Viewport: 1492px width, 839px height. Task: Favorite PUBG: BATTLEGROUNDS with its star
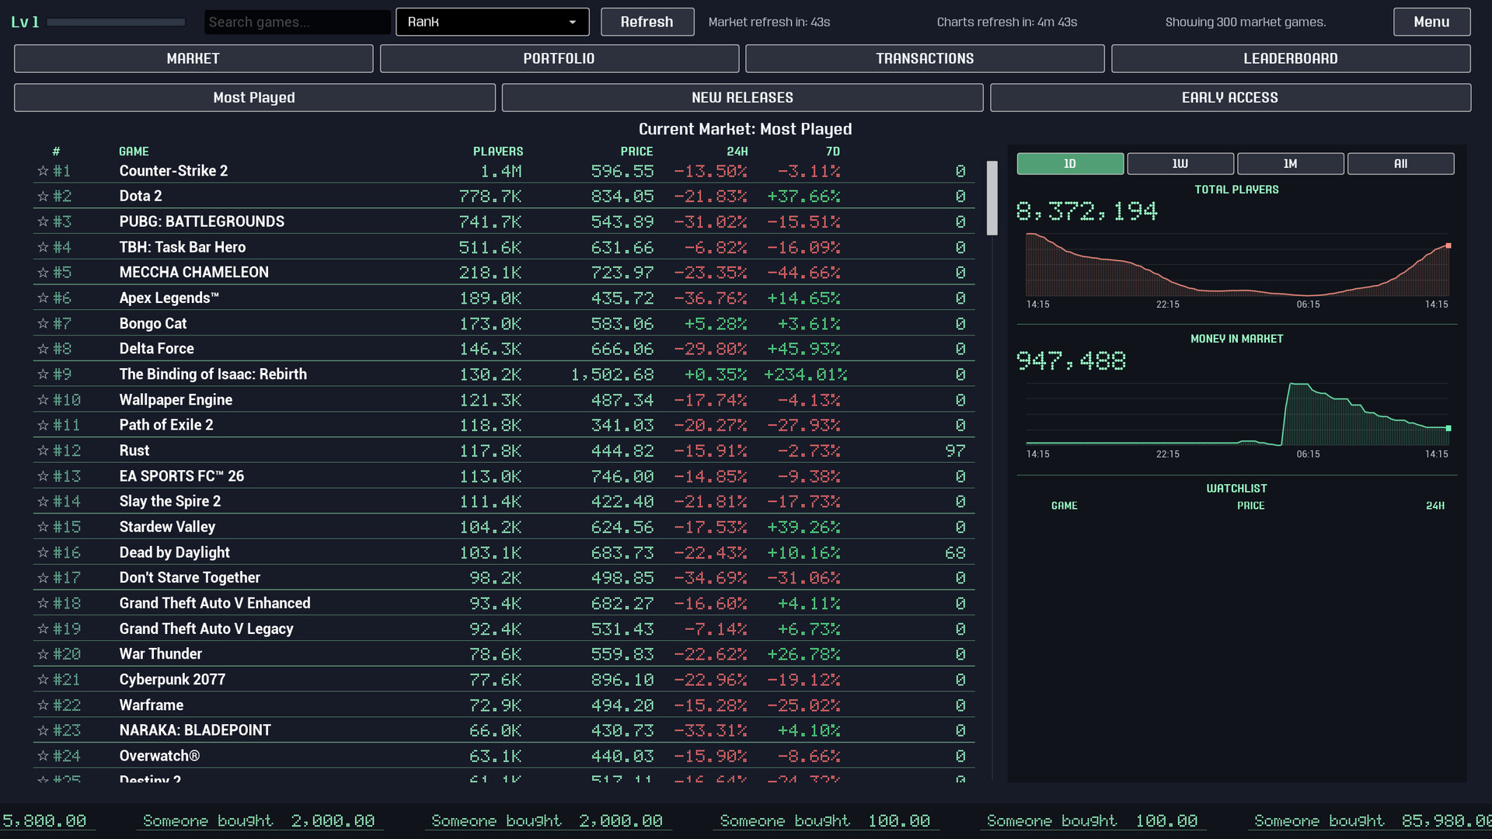[x=44, y=222]
